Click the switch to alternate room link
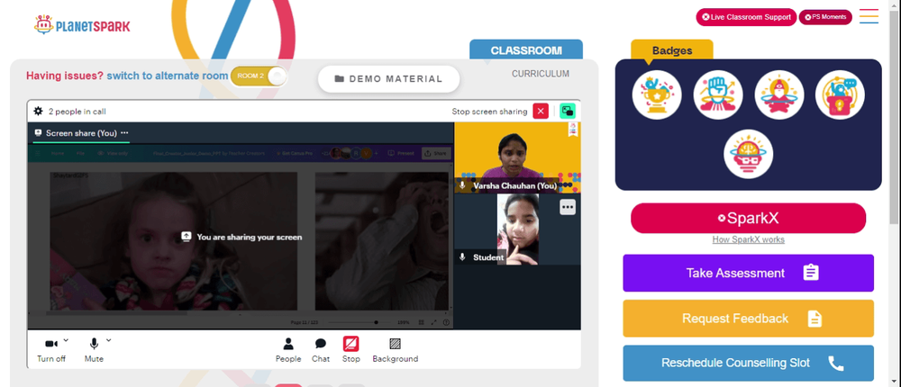Image resolution: width=901 pixels, height=387 pixels. 168,76
